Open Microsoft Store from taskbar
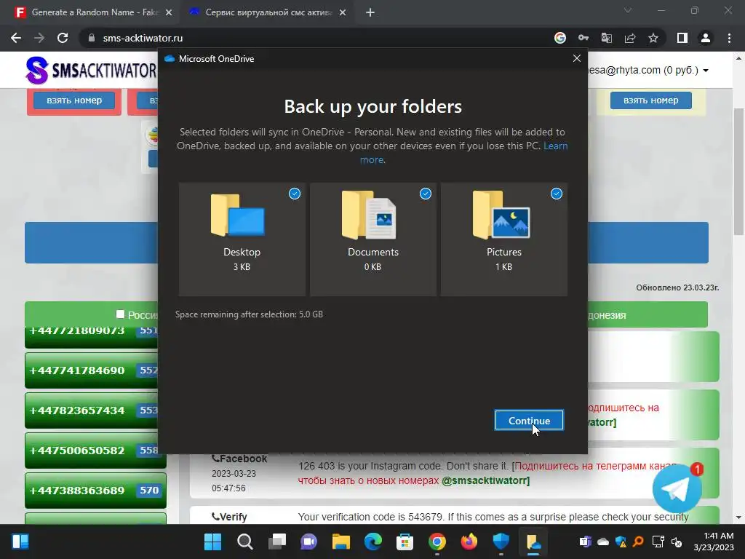This screenshot has height=559, width=745. (405, 542)
